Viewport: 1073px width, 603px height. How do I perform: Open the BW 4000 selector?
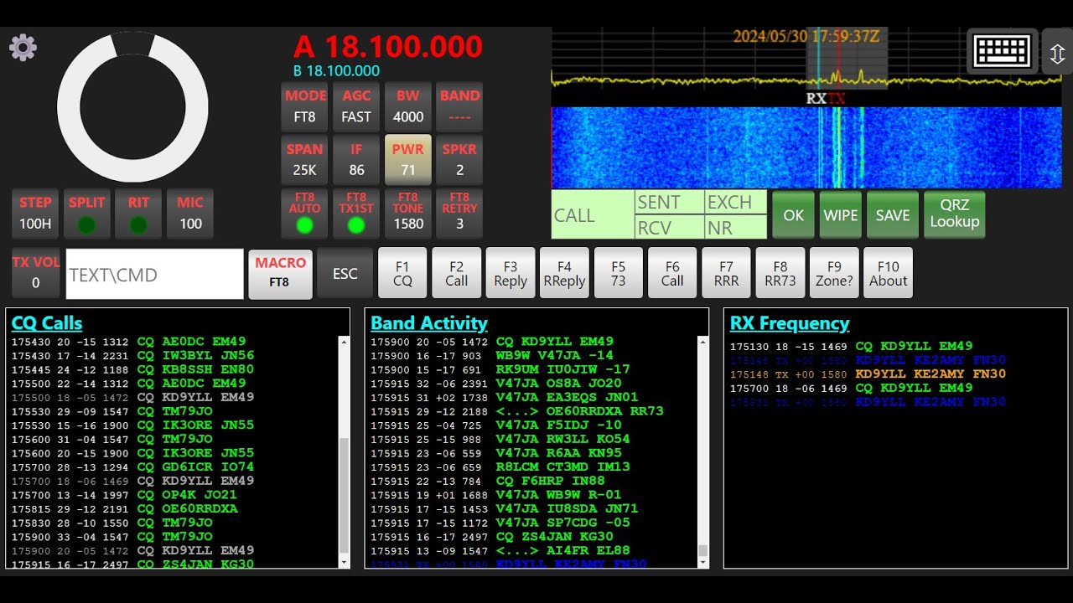[x=408, y=106]
